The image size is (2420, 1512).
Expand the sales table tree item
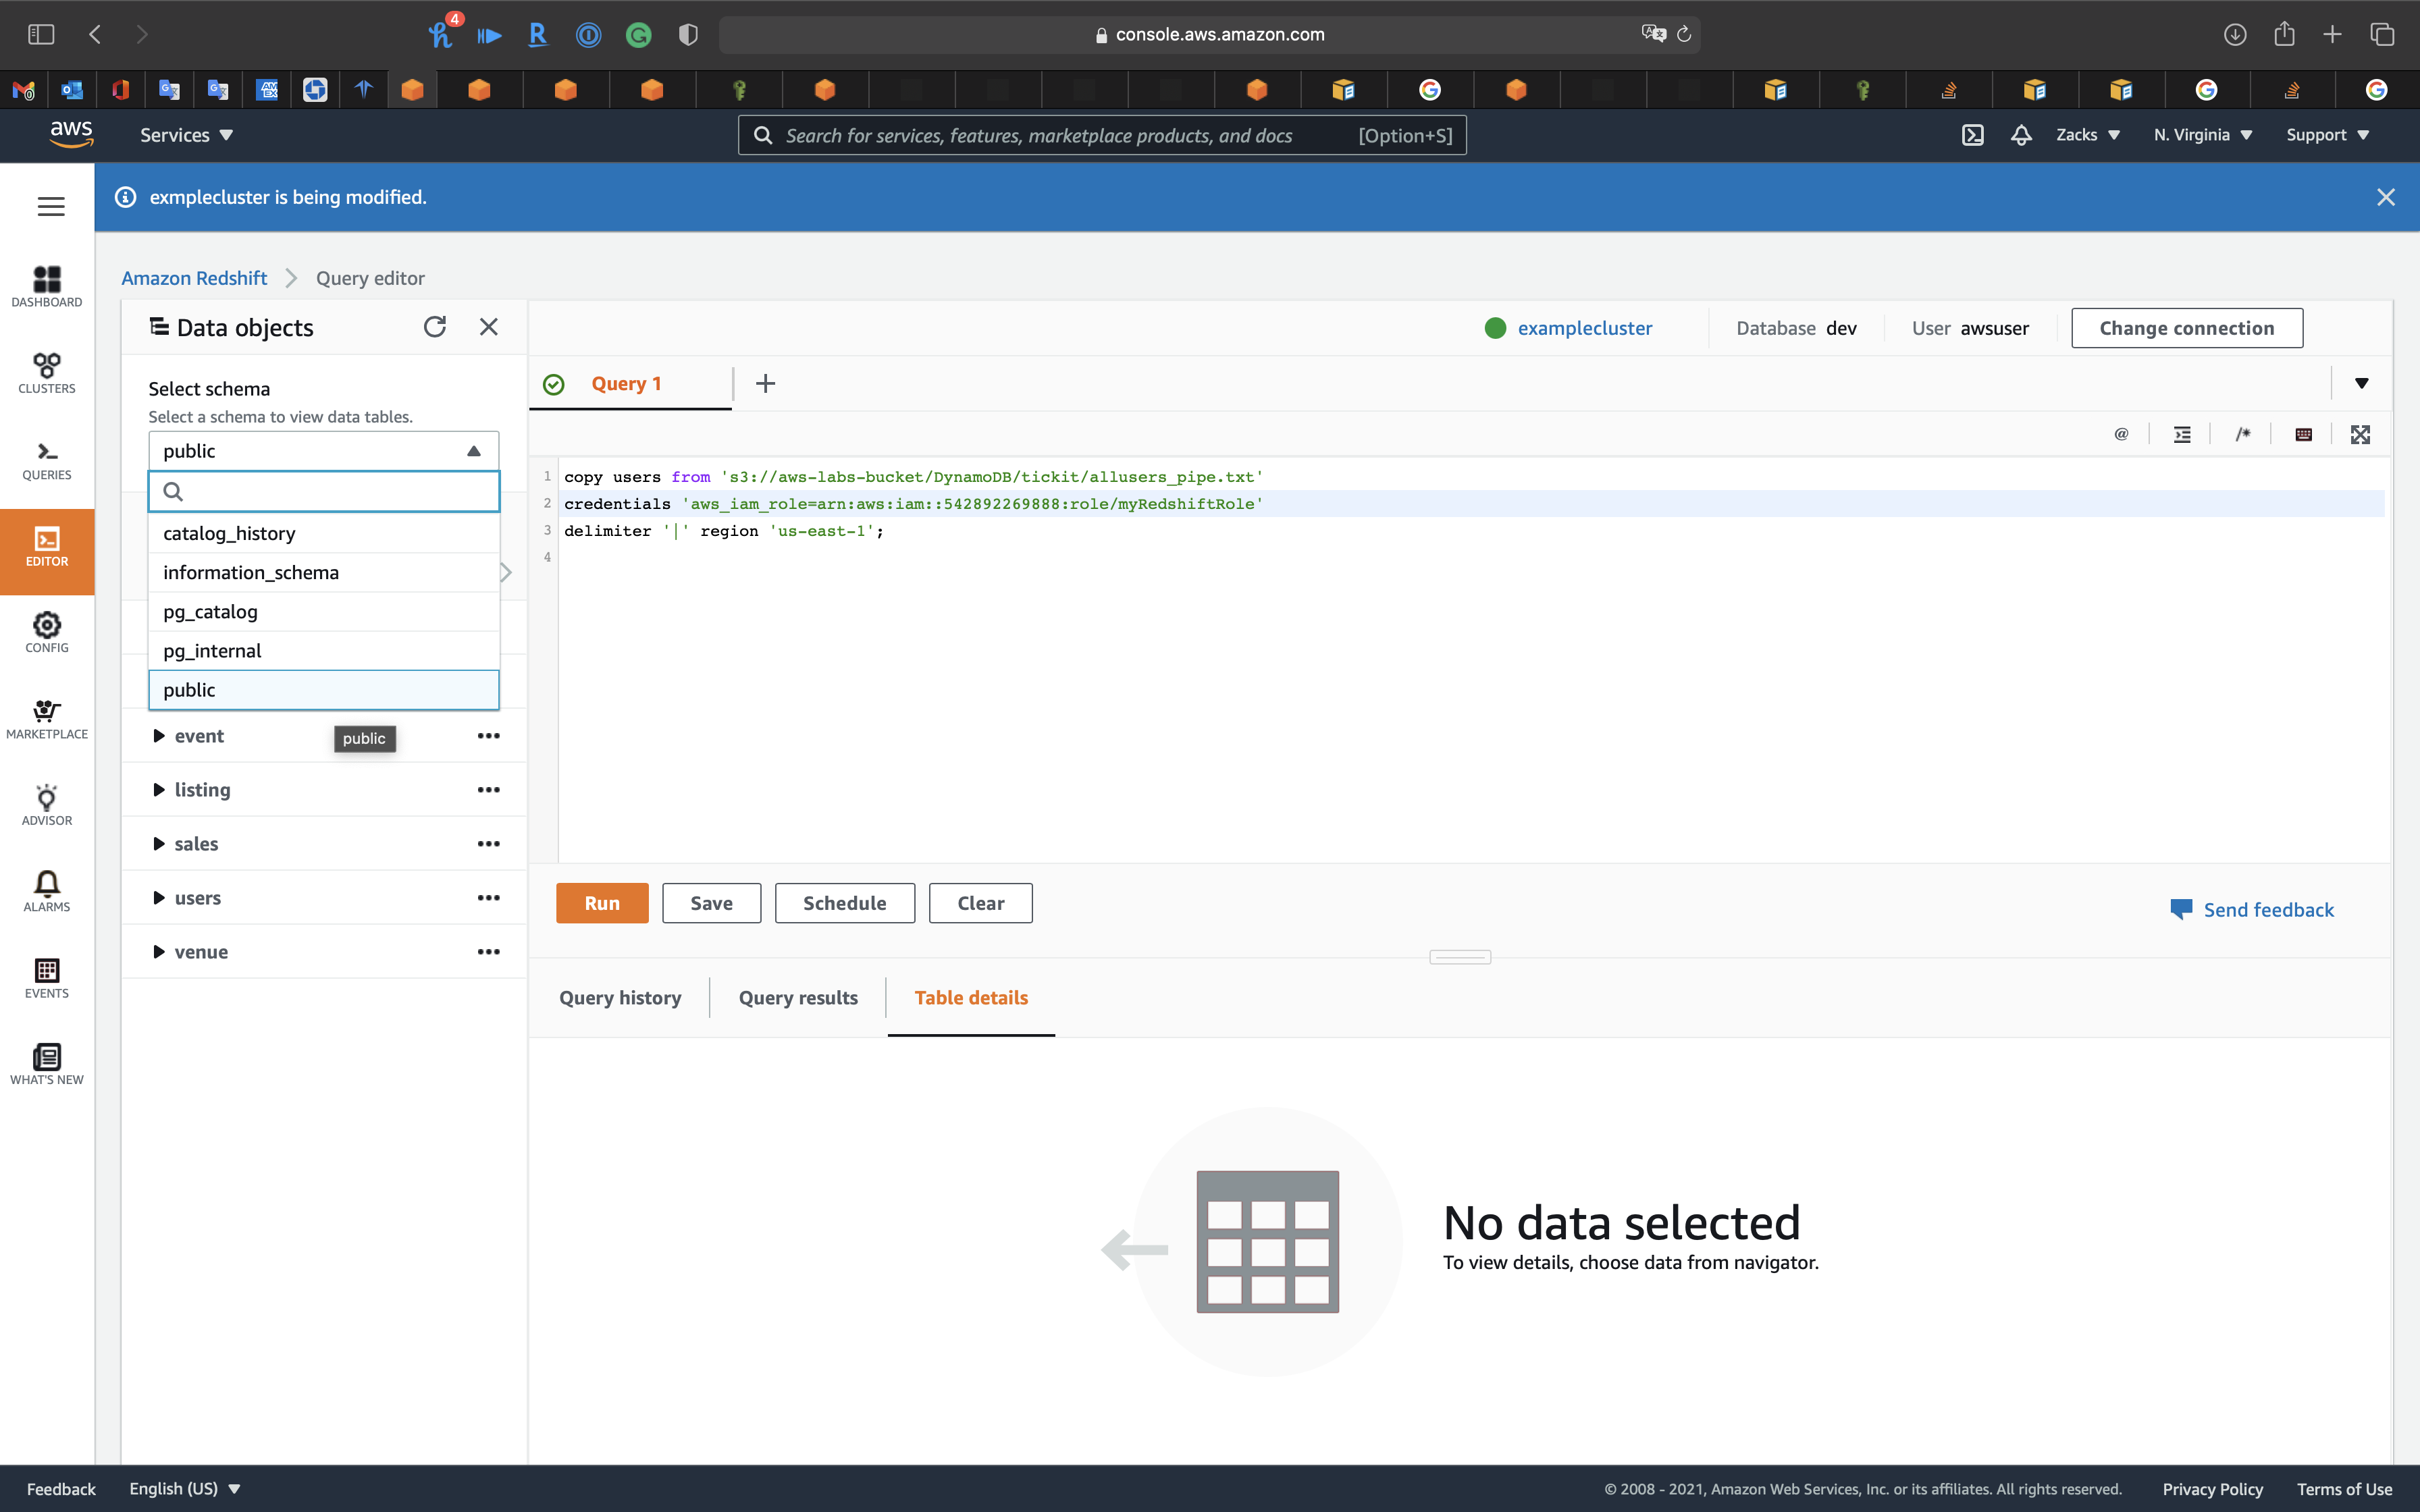[x=159, y=844]
